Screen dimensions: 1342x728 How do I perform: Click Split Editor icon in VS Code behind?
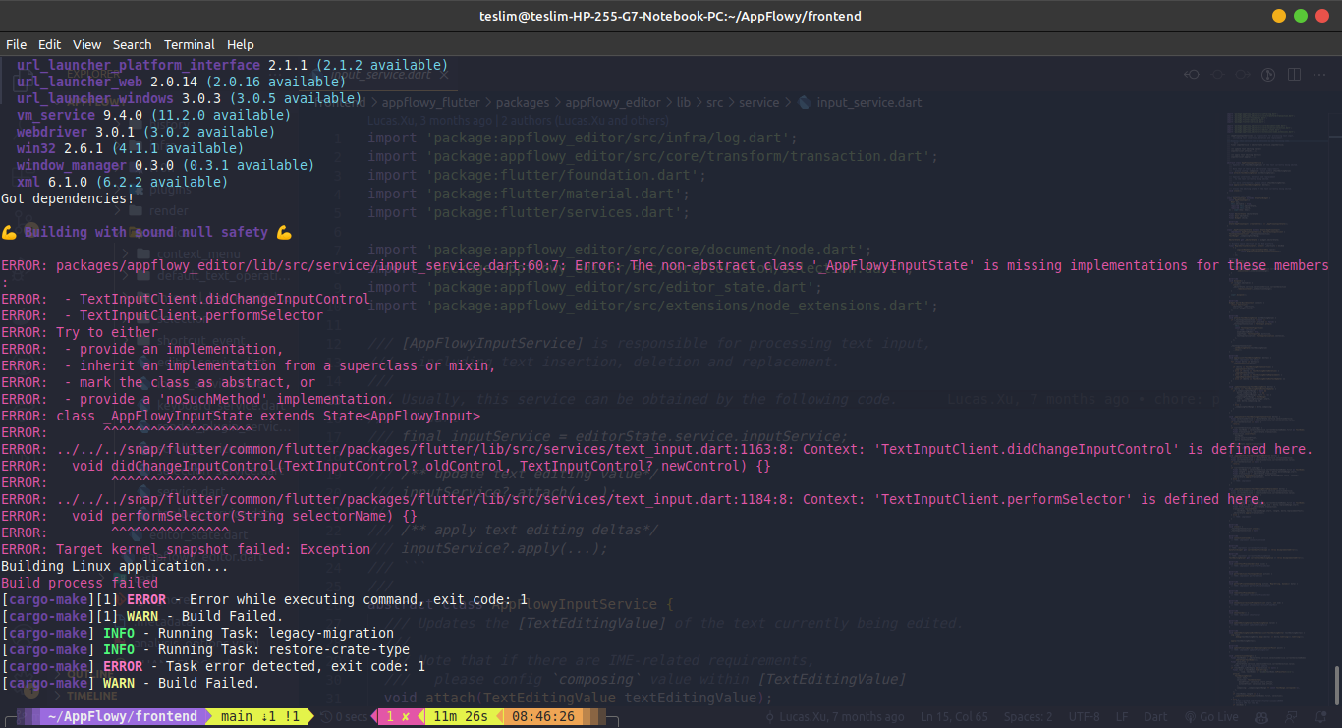point(1294,75)
